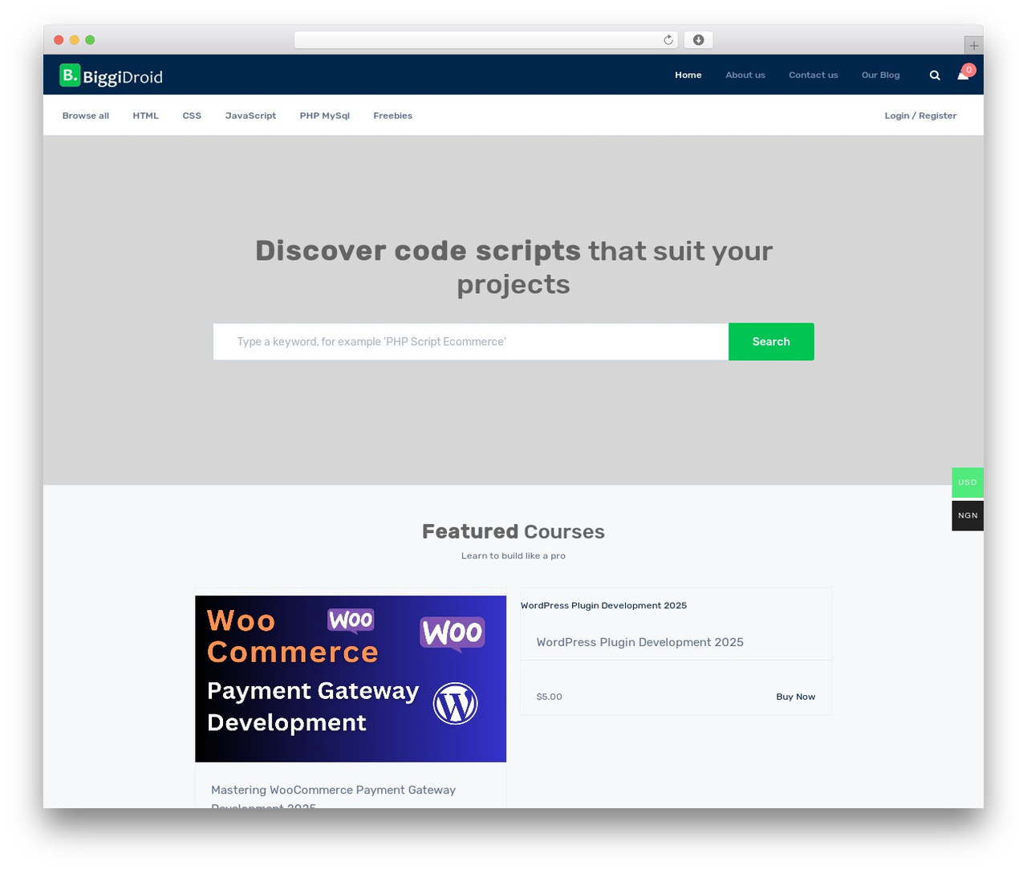Focus the keyword search input field

coord(471,342)
